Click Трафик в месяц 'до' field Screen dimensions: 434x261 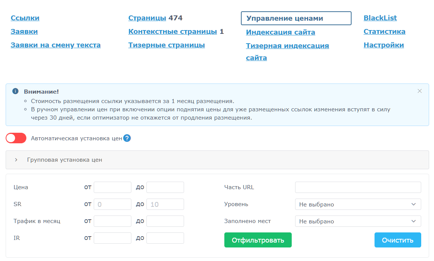pos(165,221)
